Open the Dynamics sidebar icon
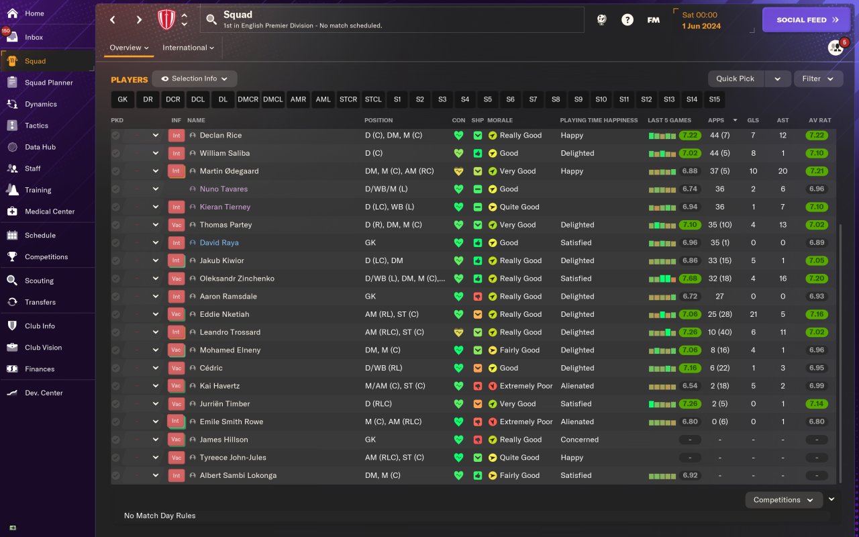 pyautogui.click(x=12, y=104)
